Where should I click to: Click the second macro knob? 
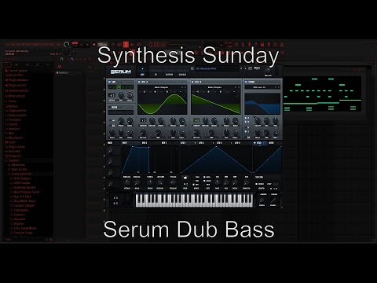click(110, 162)
